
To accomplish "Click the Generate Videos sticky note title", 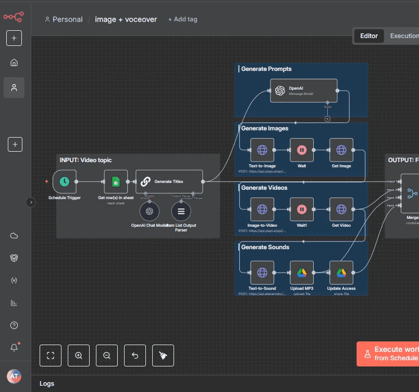I will tap(264, 188).
